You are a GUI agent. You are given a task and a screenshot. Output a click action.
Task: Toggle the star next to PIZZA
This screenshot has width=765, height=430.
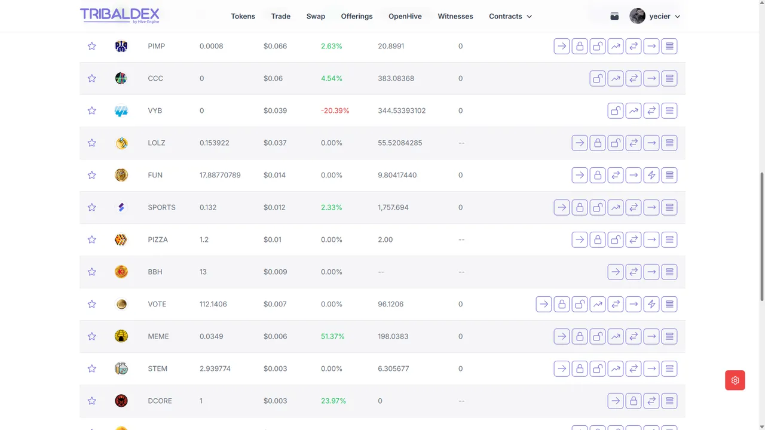[91, 239]
